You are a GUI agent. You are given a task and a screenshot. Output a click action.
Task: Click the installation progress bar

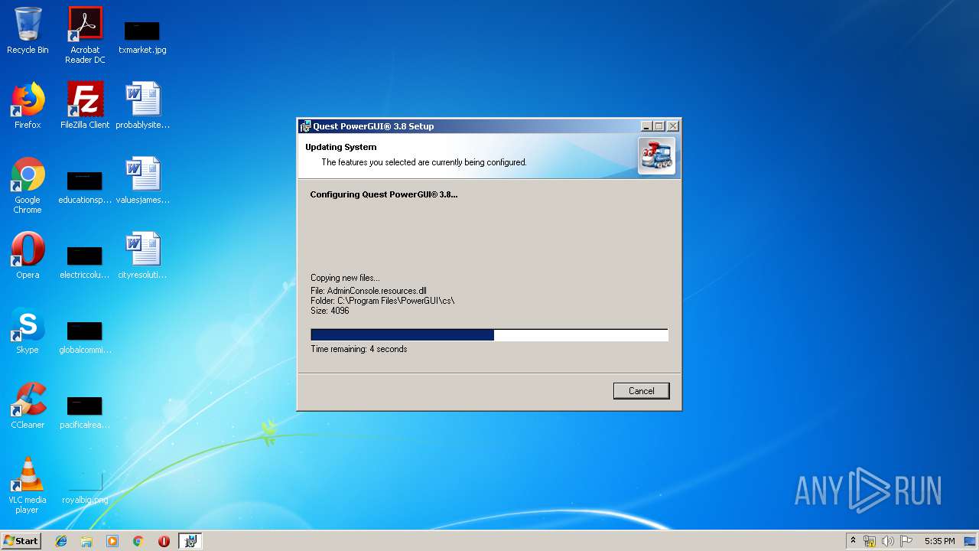pos(489,335)
